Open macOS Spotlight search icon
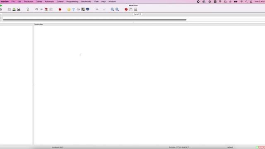Screen dimensions: 265x149 (x=246, y=2)
